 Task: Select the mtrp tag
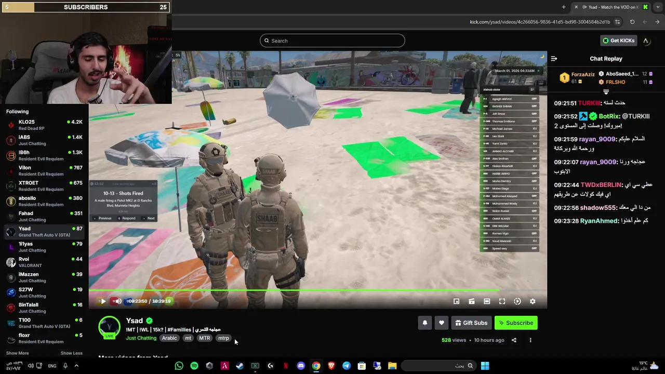(x=223, y=338)
